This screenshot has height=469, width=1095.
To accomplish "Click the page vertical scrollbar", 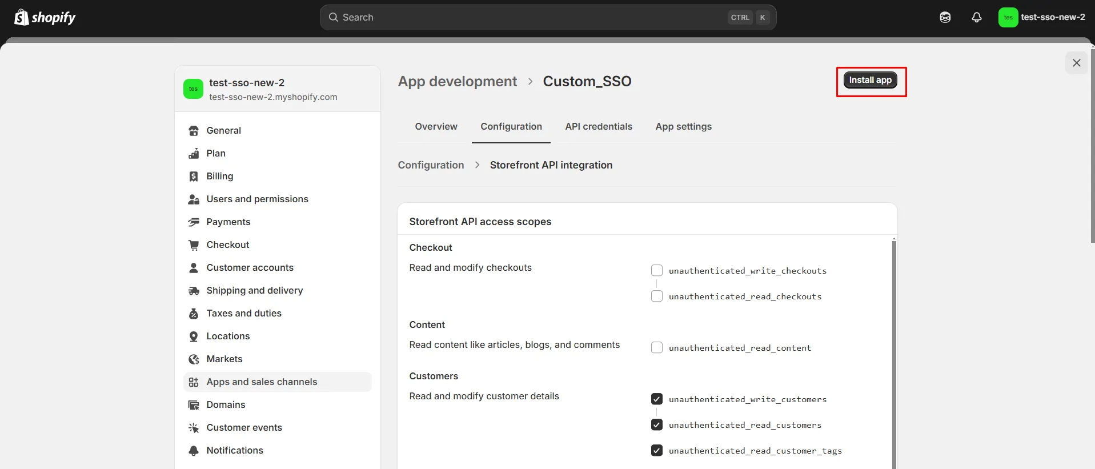I will pyautogui.click(x=1093, y=146).
